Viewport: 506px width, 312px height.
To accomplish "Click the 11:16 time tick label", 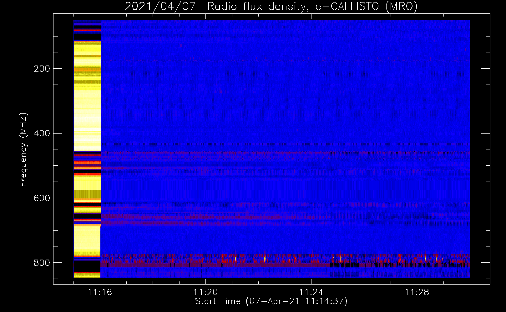I will [x=100, y=292].
